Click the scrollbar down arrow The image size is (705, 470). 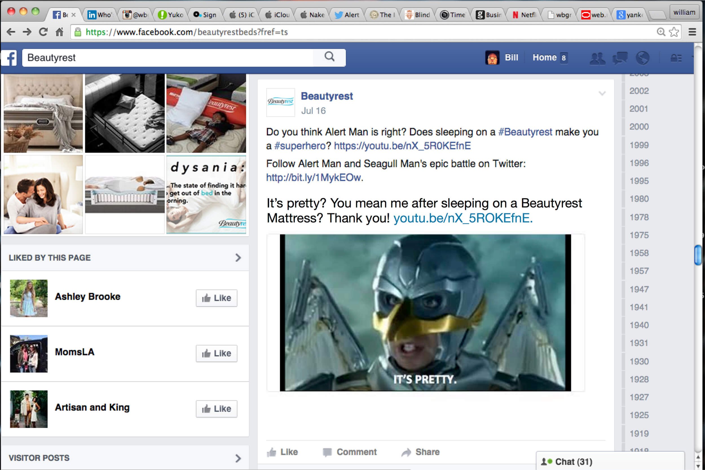point(698,466)
